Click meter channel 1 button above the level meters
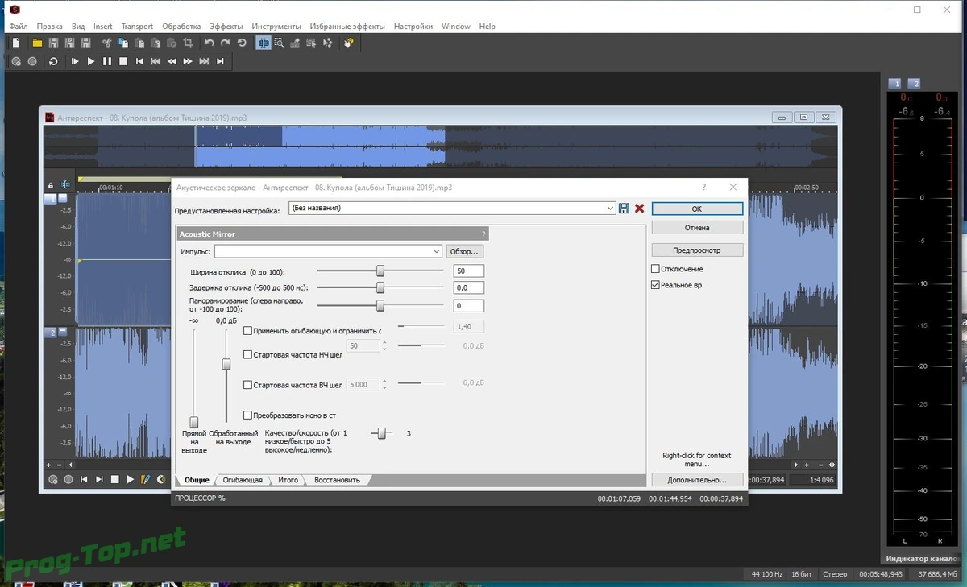 [x=894, y=83]
